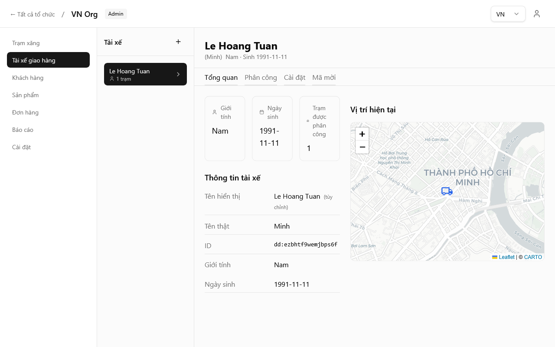555x347 pixels.
Task: Switch to the Cài đặt tab
Action: (x=294, y=78)
